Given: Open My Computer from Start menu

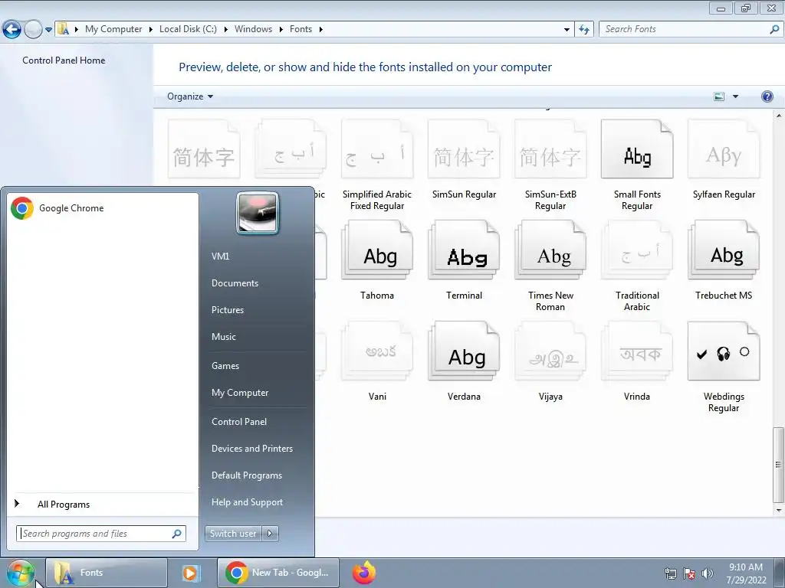Looking at the screenshot, I should pos(240,393).
